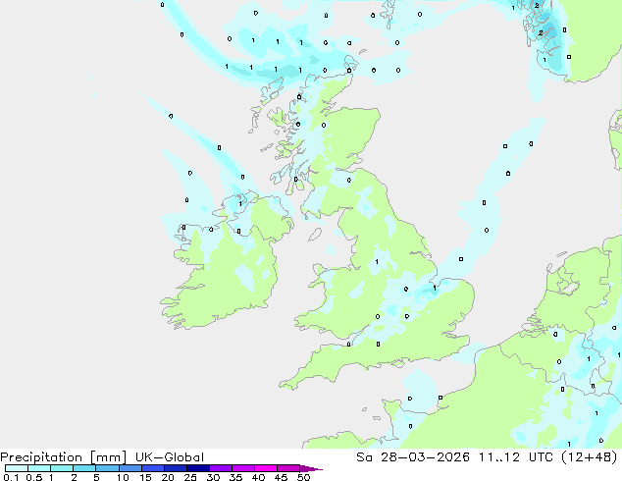622x481 pixels.
Task: Click the legend swatch between 30 and 35
Action: (x=221, y=468)
